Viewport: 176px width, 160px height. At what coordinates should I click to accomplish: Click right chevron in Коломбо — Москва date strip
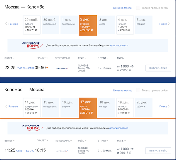[169, 106]
